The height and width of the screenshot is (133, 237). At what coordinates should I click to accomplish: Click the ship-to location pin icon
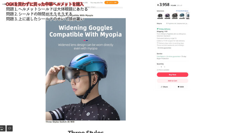tap(167, 24)
